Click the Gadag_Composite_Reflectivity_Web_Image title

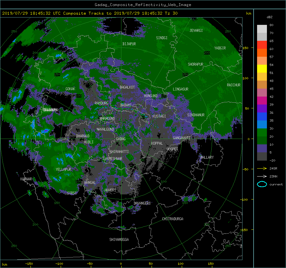click(x=143, y=5)
